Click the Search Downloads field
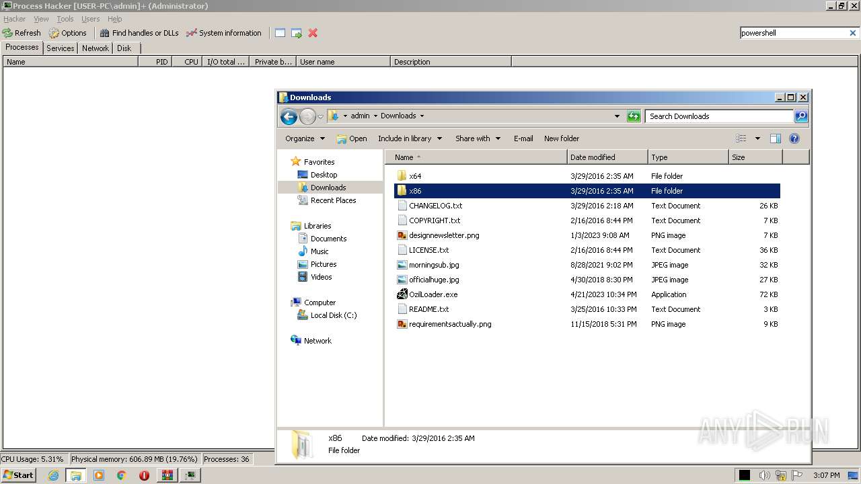The image size is (861, 484). point(720,116)
